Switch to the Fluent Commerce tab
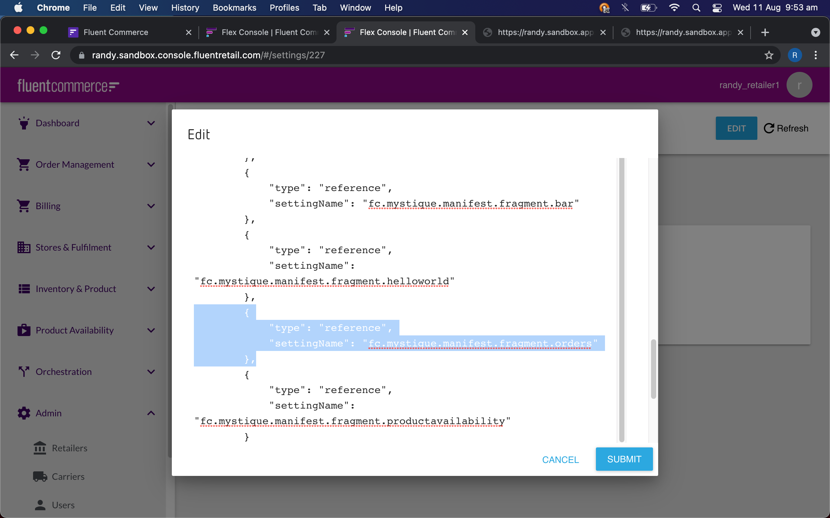The width and height of the screenshot is (830, 518). [116, 32]
